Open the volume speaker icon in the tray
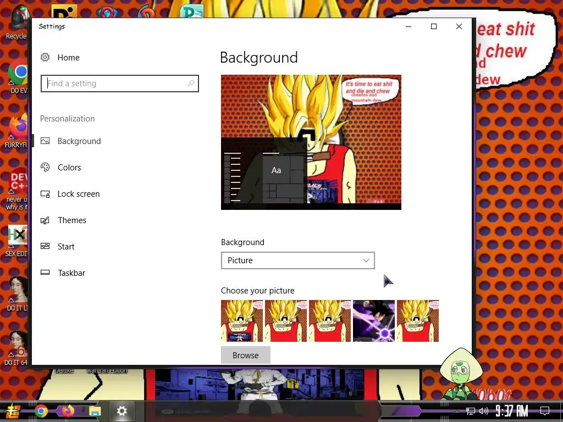The image size is (563, 422). [x=484, y=411]
